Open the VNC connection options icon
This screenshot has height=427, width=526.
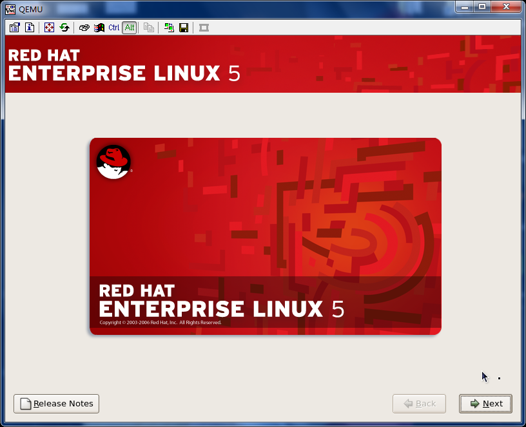[14, 28]
